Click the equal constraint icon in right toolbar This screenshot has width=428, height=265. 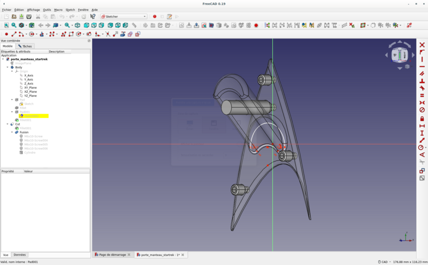(x=422, y=96)
